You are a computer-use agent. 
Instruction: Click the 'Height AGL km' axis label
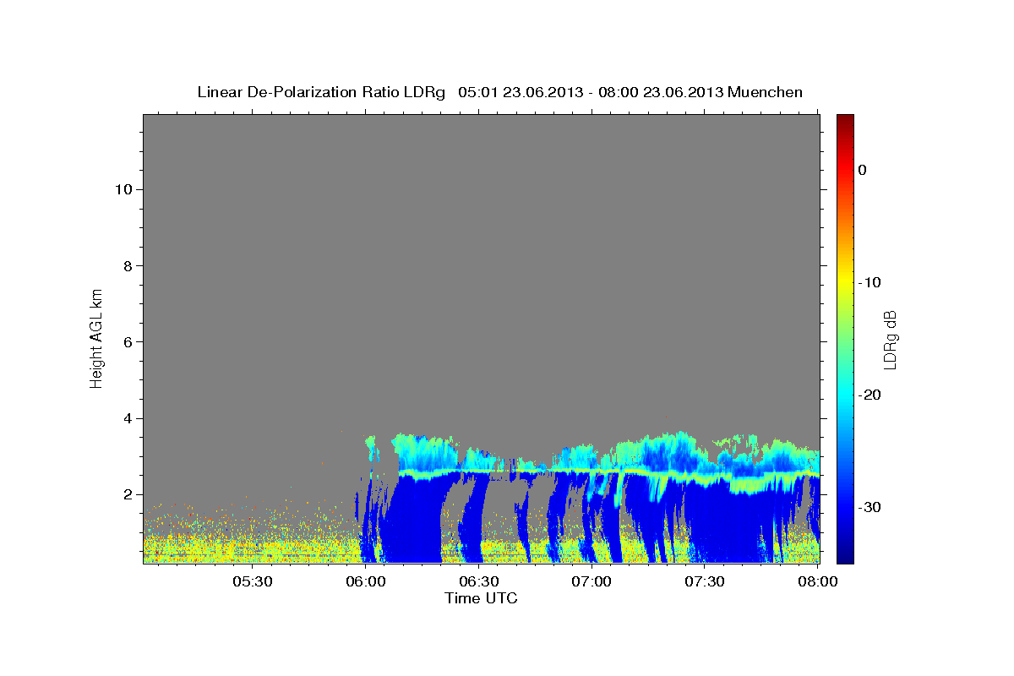96,337
